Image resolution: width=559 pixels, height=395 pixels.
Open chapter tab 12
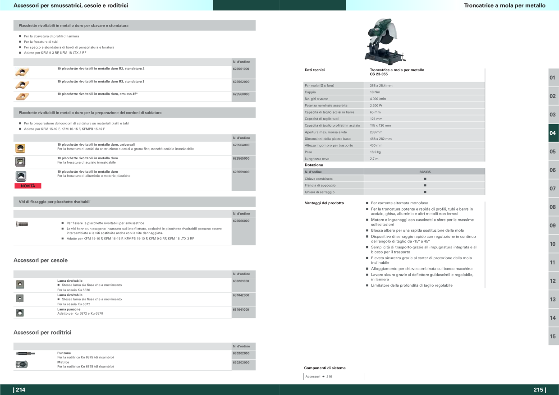[x=553, y=281]
